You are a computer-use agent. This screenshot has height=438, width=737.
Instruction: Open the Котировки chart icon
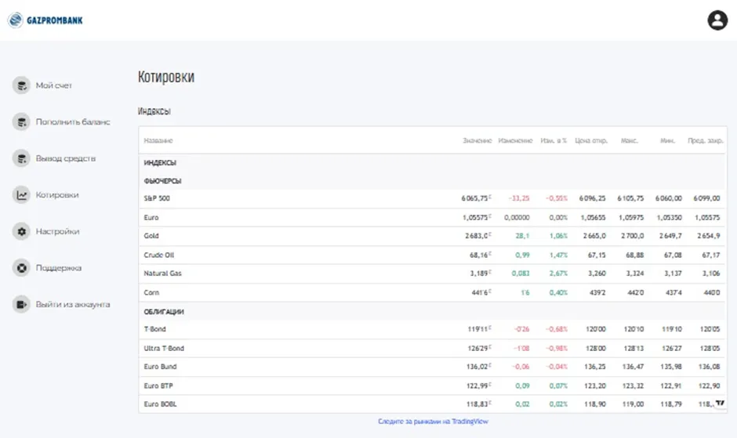pos(21,195)
